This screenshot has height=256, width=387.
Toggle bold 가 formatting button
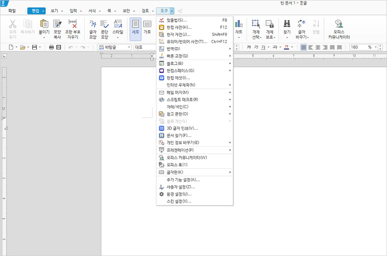tap(249, 47)
